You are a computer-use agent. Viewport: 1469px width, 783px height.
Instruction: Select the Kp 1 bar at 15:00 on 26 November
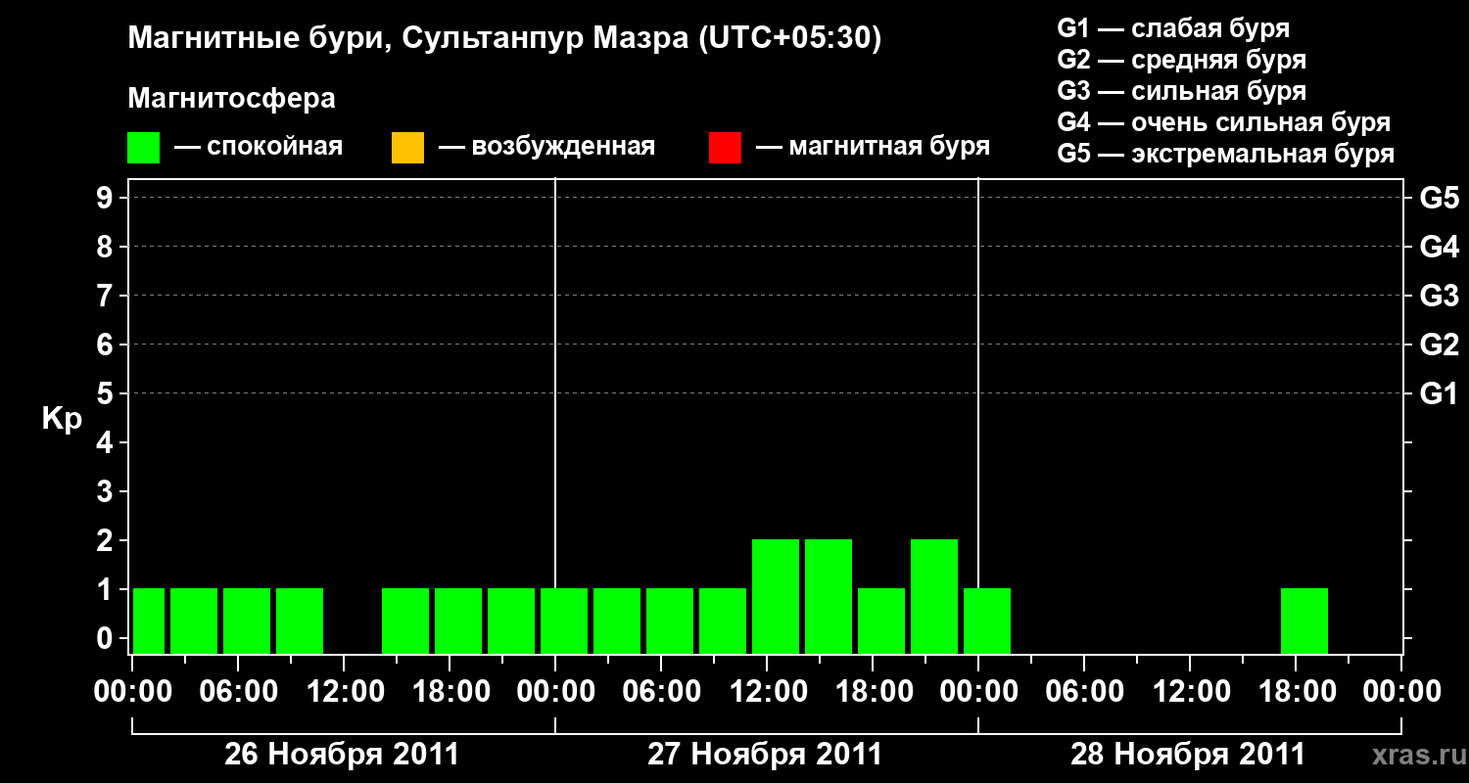click(x=405, y=621)
